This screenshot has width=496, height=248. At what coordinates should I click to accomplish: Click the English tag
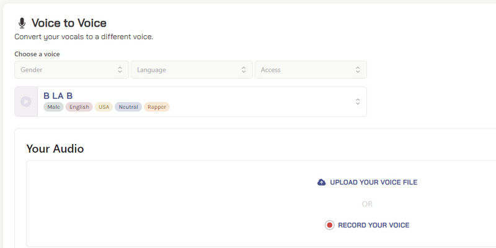[x=79, y=107]
